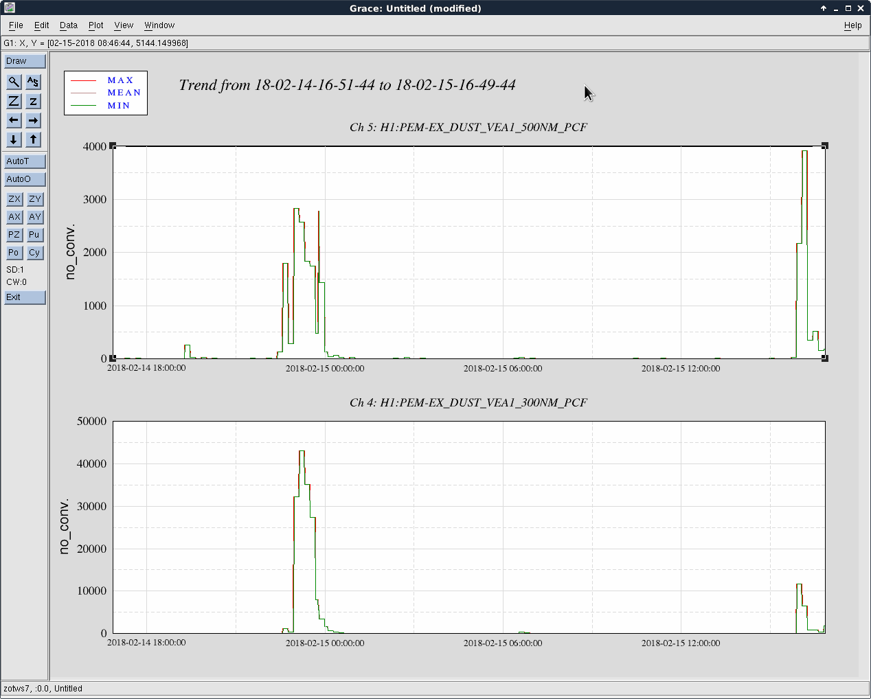This screenshot has height=699, width=871.
Task: Click the small z zoom-out icon
Action: click(33, 102)
